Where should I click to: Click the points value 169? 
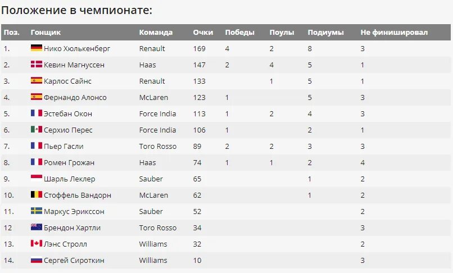(x=199, y=48)
